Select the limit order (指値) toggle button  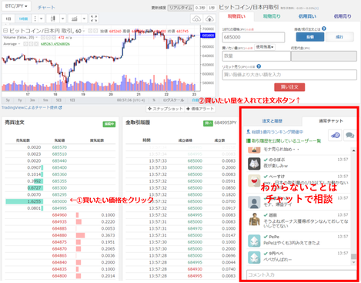pos(310,37)
